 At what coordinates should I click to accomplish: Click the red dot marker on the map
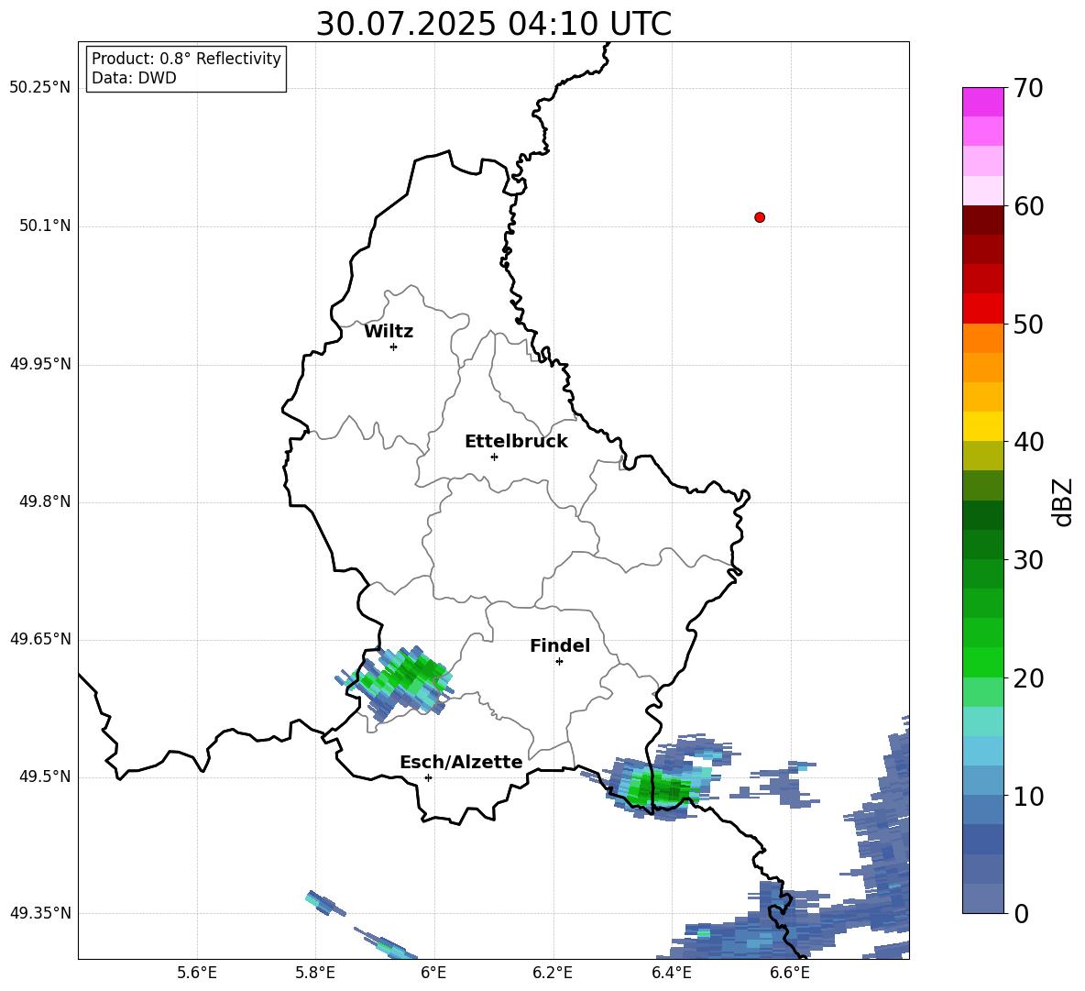pyautogui.click(x=760, y=217)
